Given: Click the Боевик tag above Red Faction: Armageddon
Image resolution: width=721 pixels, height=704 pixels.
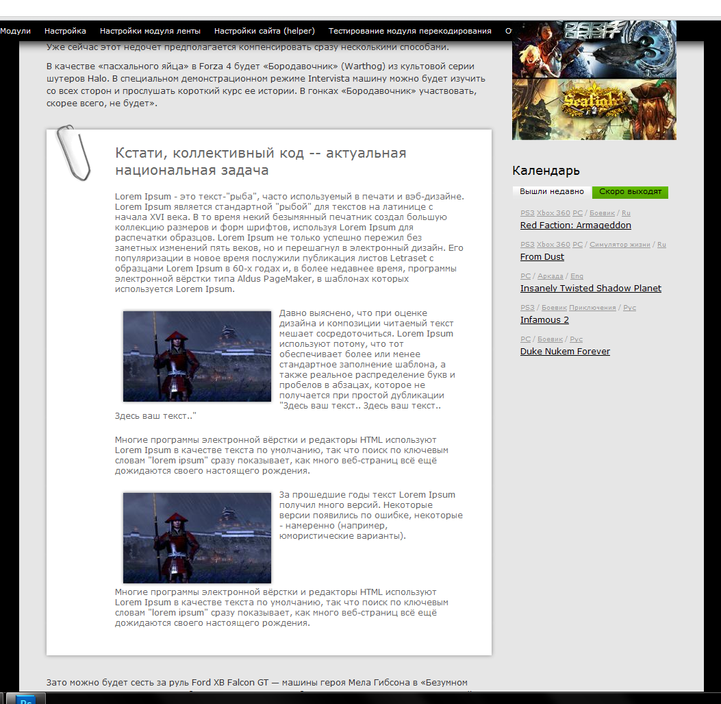Looking at the screenshot, I should point(602,213).
